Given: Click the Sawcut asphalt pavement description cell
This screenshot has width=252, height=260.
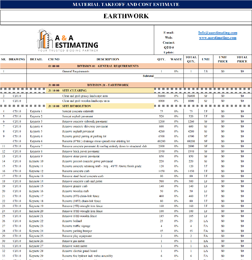Looking at the screenshot, I should [x=78, y=116].
